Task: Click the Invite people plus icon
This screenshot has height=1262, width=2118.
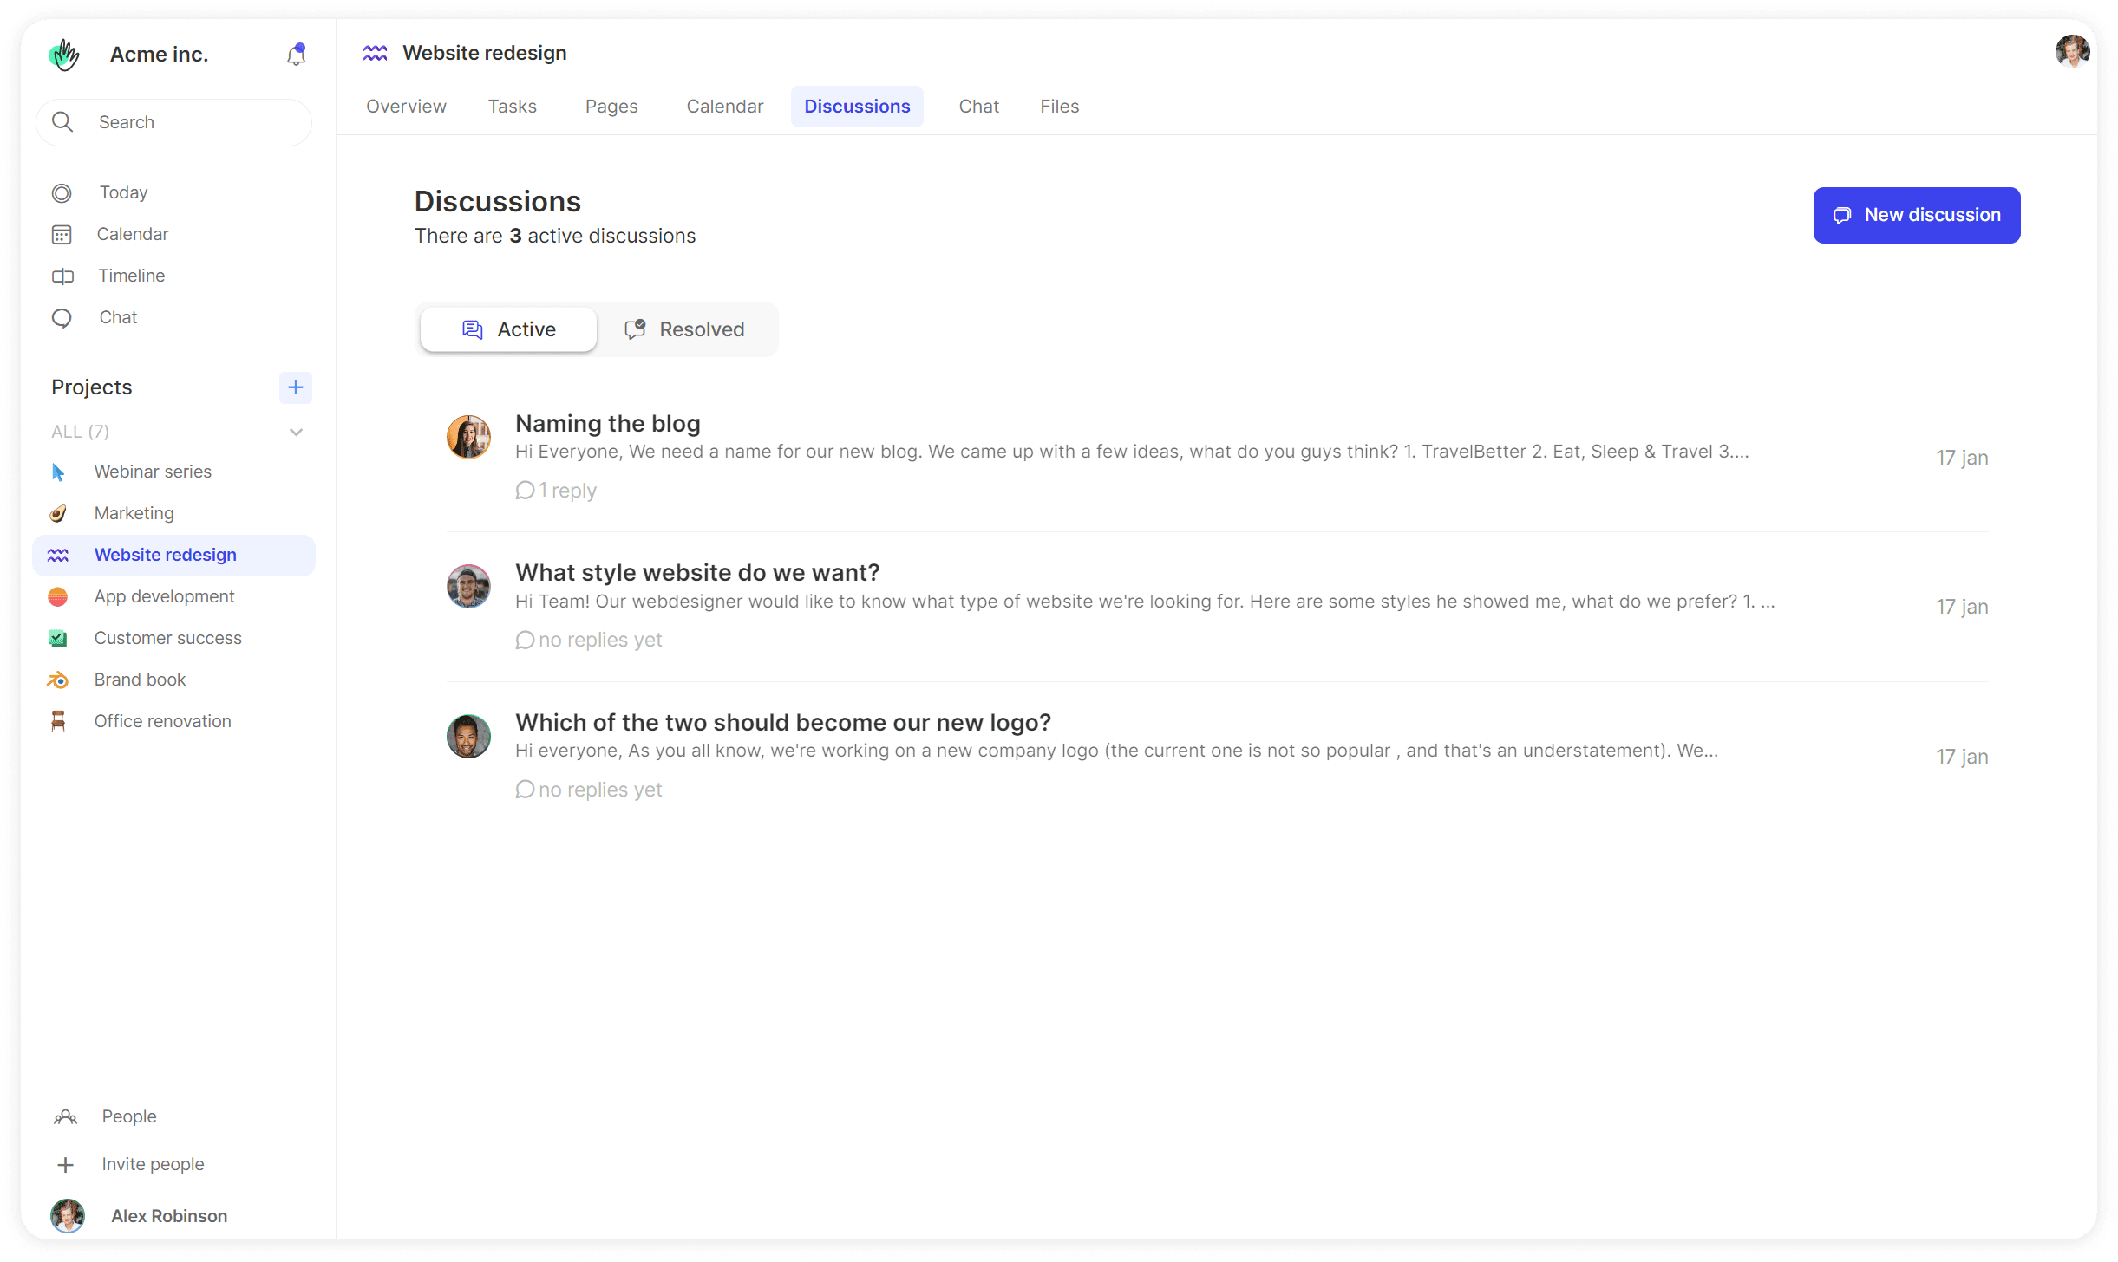Action: tap(65, 1165)
